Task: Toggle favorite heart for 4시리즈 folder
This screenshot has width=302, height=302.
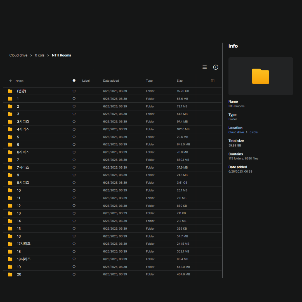Action: pos(74,129)
